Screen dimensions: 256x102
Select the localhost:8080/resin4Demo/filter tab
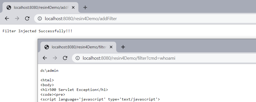coord(78,47)
